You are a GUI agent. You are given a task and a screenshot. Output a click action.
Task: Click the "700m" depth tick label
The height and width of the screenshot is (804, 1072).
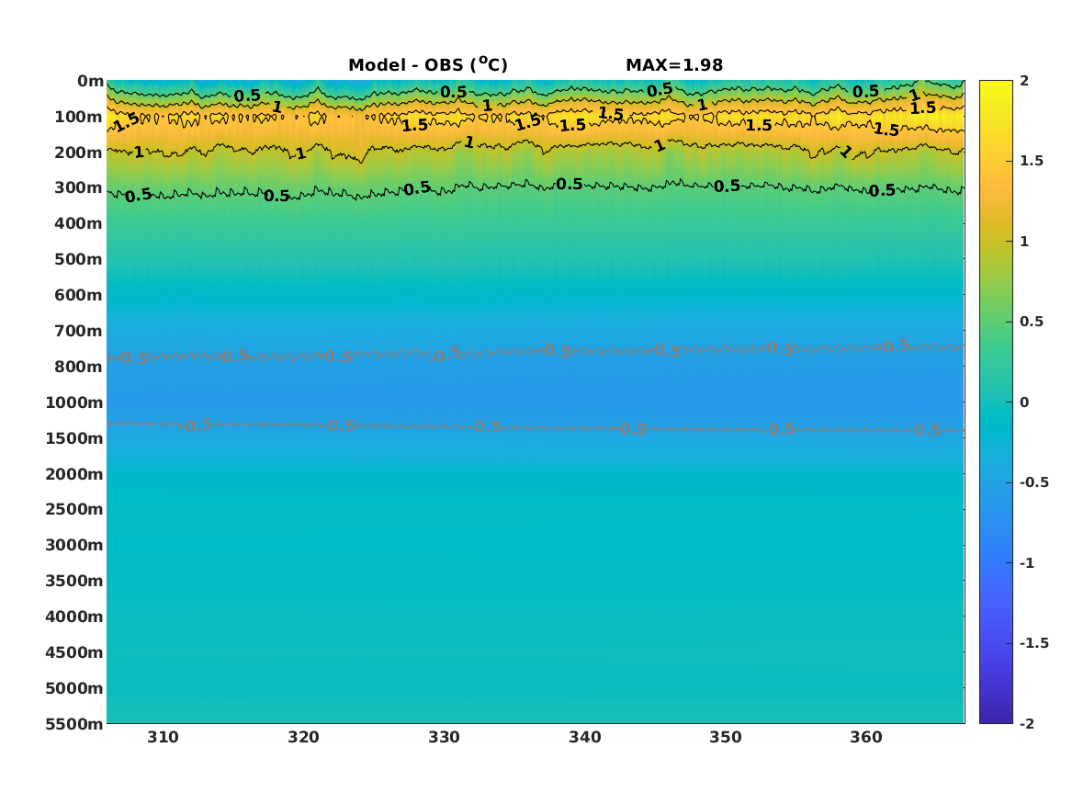click(x=79, y=331)
